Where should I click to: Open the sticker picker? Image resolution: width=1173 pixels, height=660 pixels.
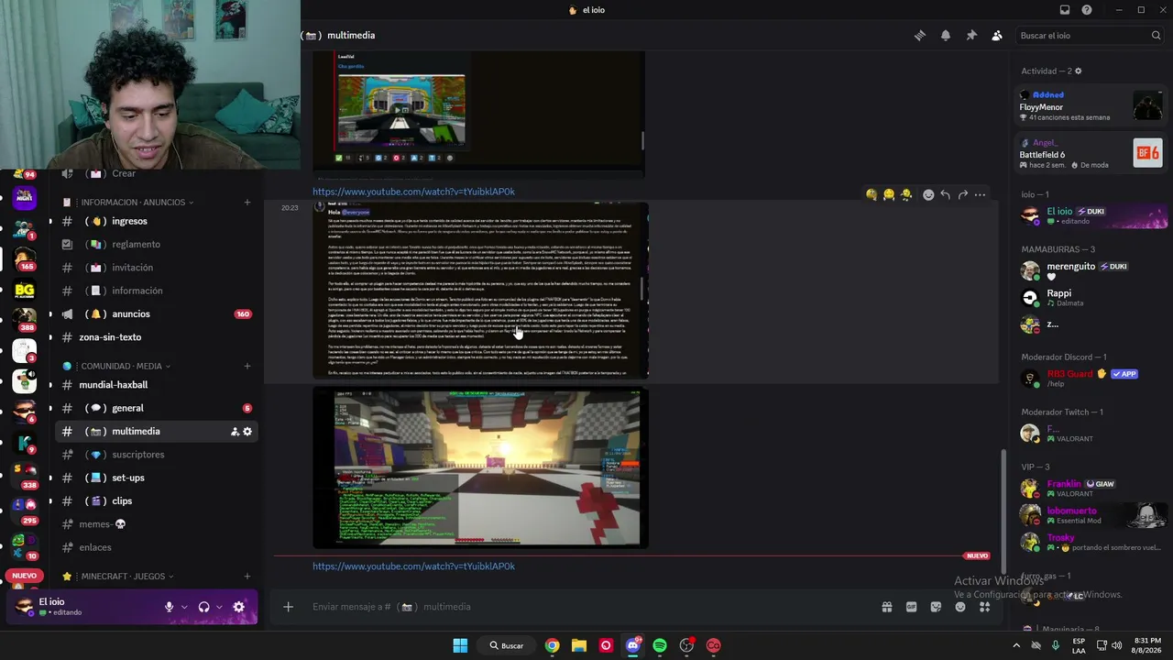tap(936, 607)
